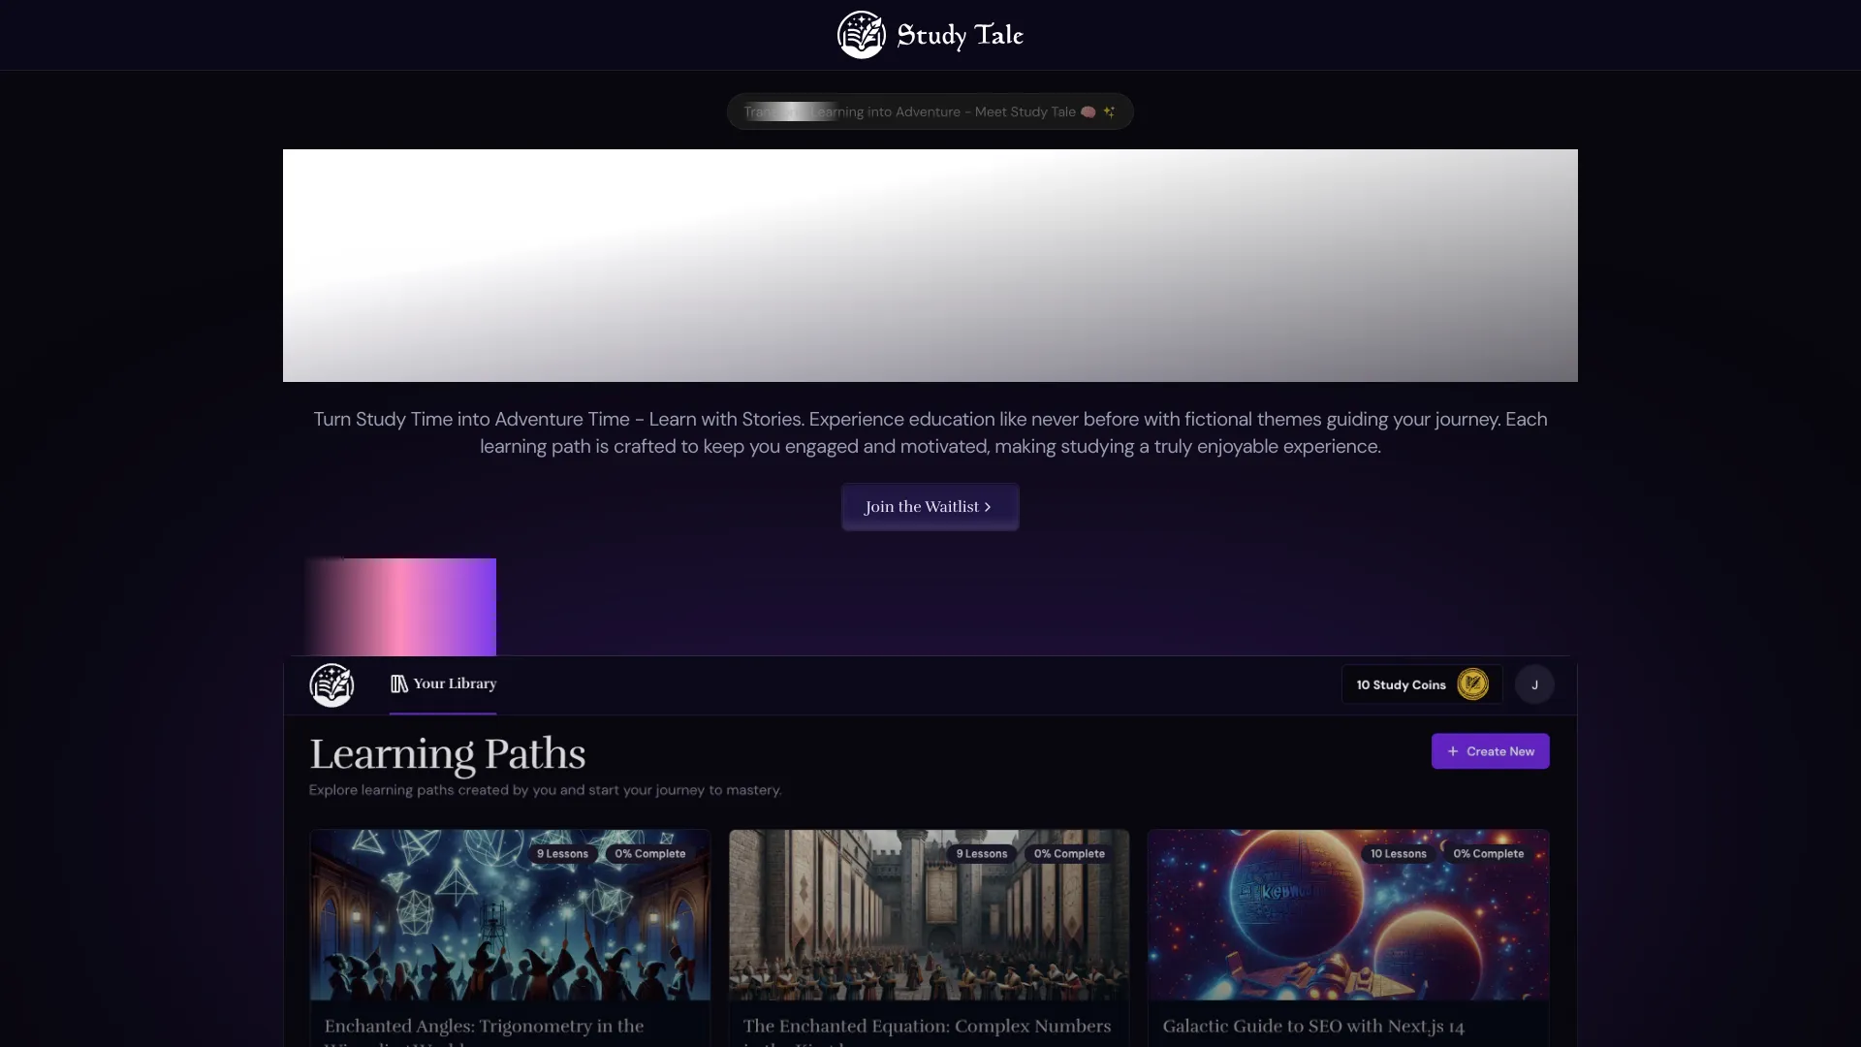Image resolution: width=1861 pixels, height=1047 pixels.
Task: Click the 10 Lessons badge on Galactic card
Action: point(1398,854)
